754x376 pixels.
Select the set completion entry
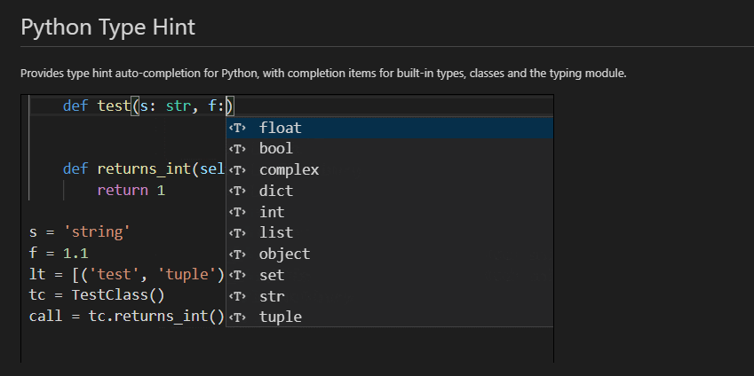click(x=272, y=275)
